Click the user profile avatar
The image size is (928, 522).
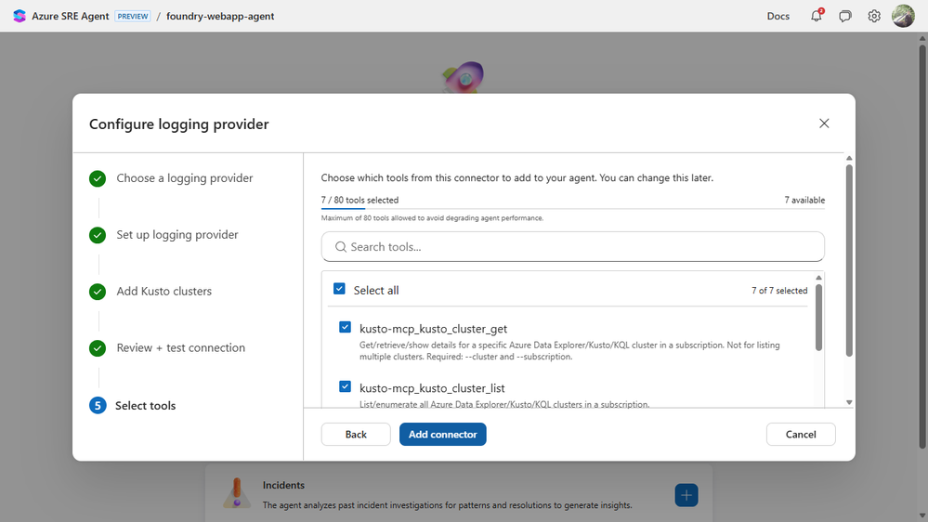click(x=903, y=16)
